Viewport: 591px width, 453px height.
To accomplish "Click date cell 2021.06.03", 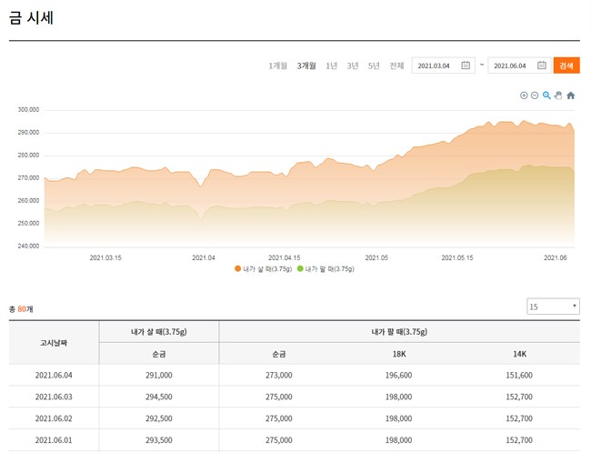I will [54, 397].
